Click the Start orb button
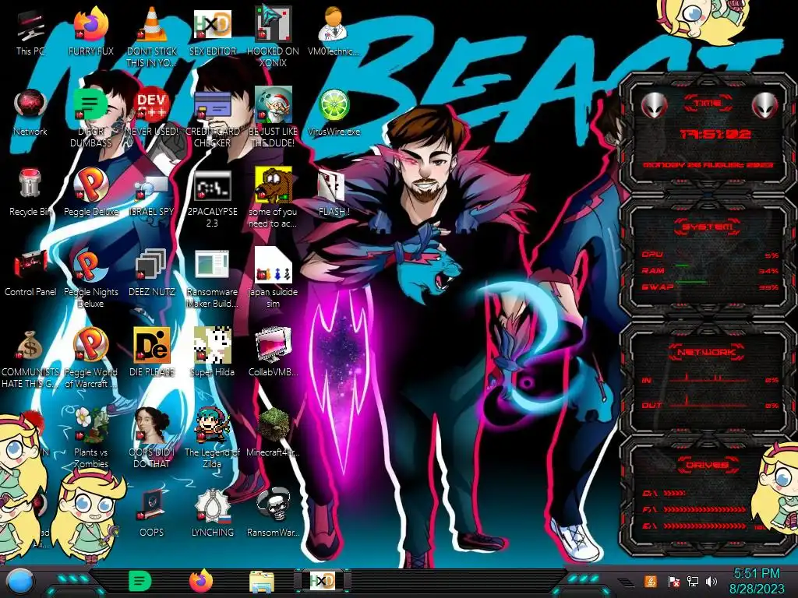This screenshot has width=798, height=598. 20,582
